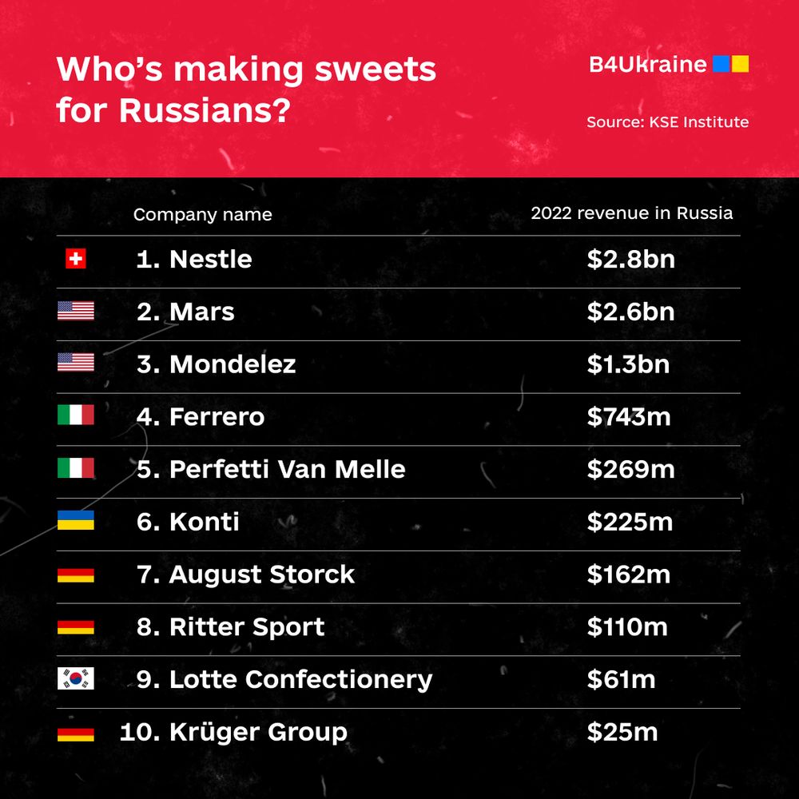
Task: Select the US flag beside Mondelez
Action: (76, 363)
